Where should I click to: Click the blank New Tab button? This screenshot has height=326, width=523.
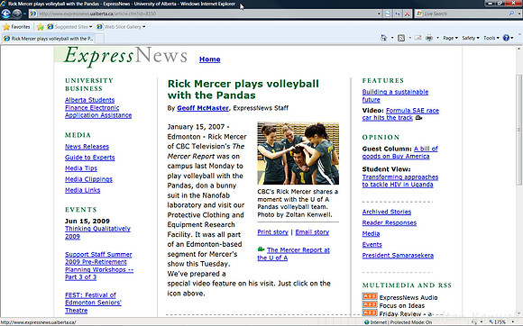tap(100, 39)
